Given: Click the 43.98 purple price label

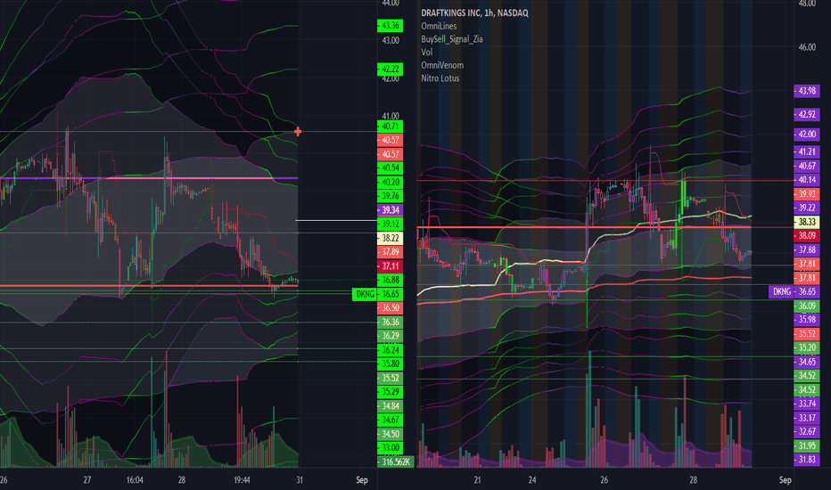Looking at the screenshot, I should pyautogui.click(x=807, y=91).
